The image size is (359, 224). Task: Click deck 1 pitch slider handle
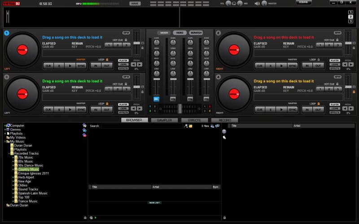137,43
